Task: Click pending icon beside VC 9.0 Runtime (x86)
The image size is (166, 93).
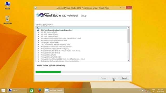Action: [x=38, y=32]
